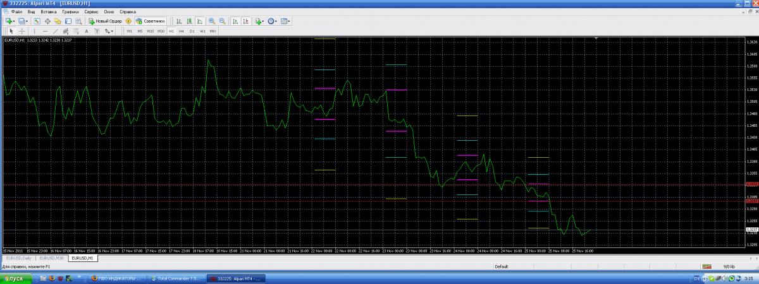Screen dimensions: 759x284
Task: Open the indicators list dropdown
Action: pyautogui.click(x=259, y=21)
